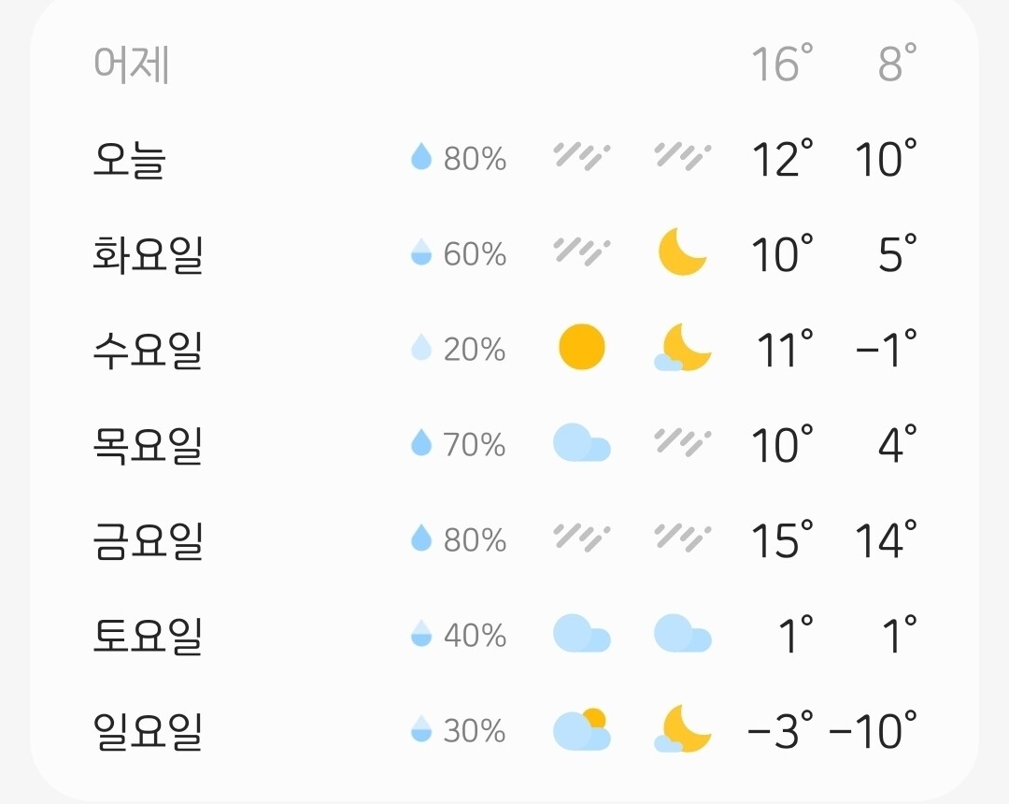Tap the nighttime cloud icon for 토요일
Screen dimensions: 1009x804
(682, 634)
